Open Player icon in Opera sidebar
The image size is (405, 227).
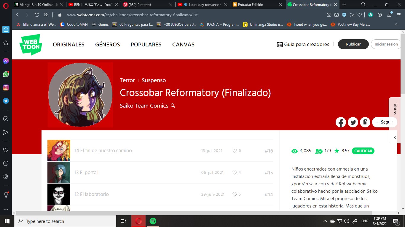(6, 119)
